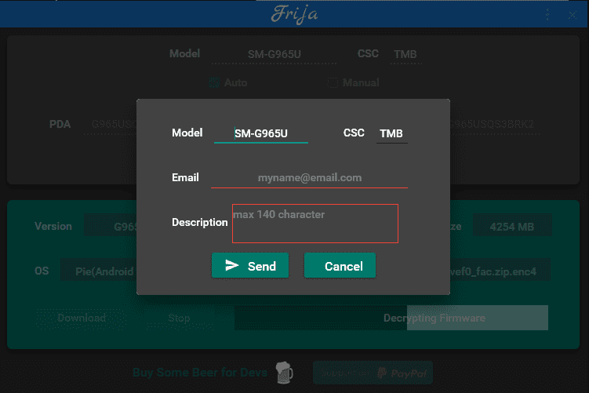
Task: Click the Frija title logo
Action: coord(295,14)
